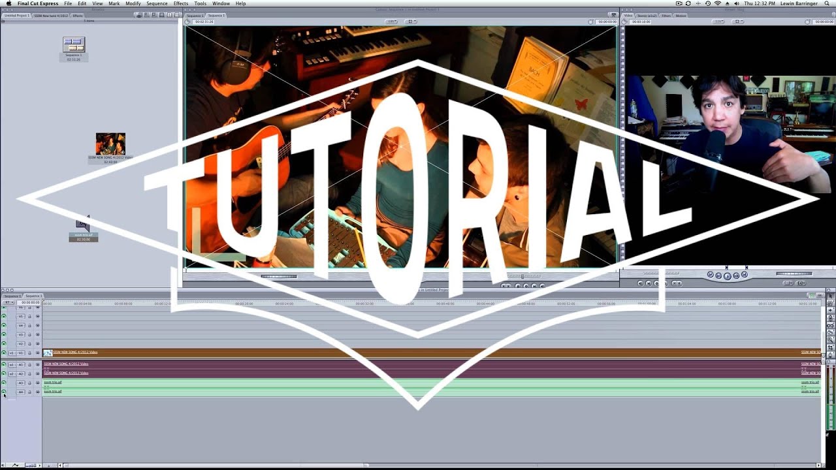This screenshot has height=470, width=836.
Task: Open the Canvas zoom percentage pop-up
Action: point(392,22)
